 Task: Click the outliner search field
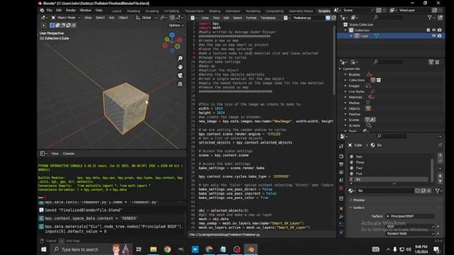coord(388,18)
